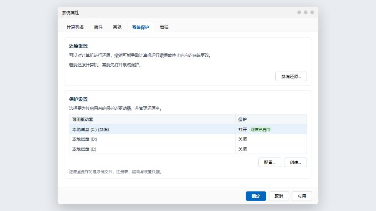Click the 关闭 status in the D: row
This screenshot has width=376, height=211.
242,139
